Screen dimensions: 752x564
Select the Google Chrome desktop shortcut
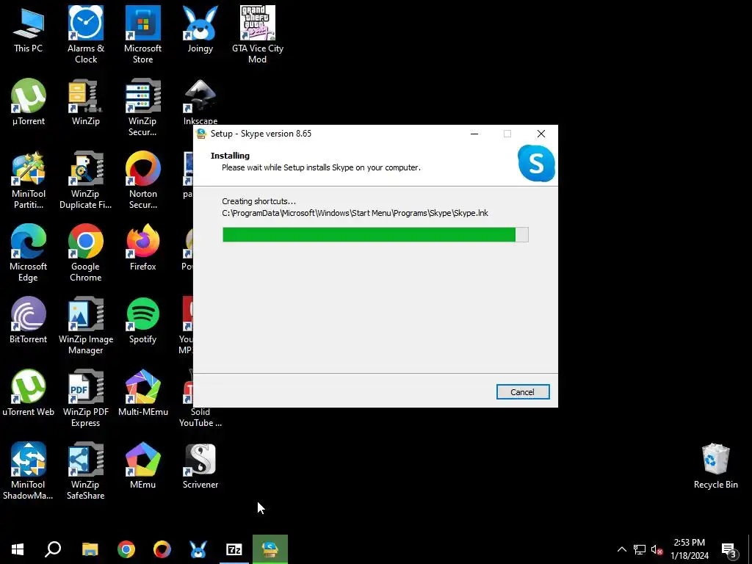pyautogui.click(x=86, y=253)
